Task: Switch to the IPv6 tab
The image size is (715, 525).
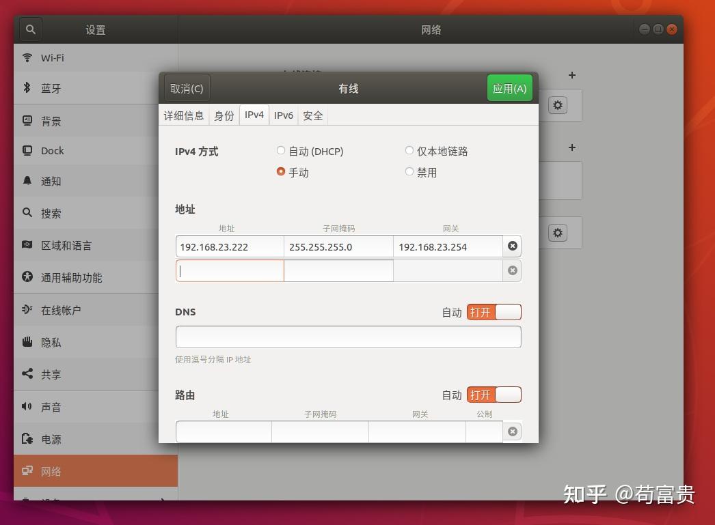Action: pyautogui.click(x=283, y=115)
